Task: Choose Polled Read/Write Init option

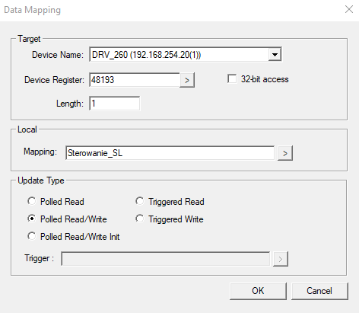Action: click(x=32, y=236)
